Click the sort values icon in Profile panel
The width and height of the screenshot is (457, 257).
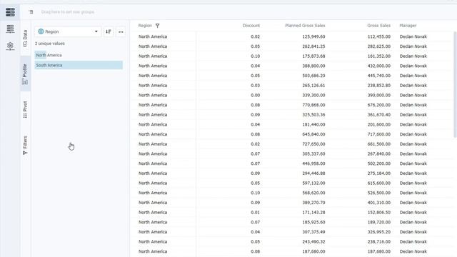point(109,31)
